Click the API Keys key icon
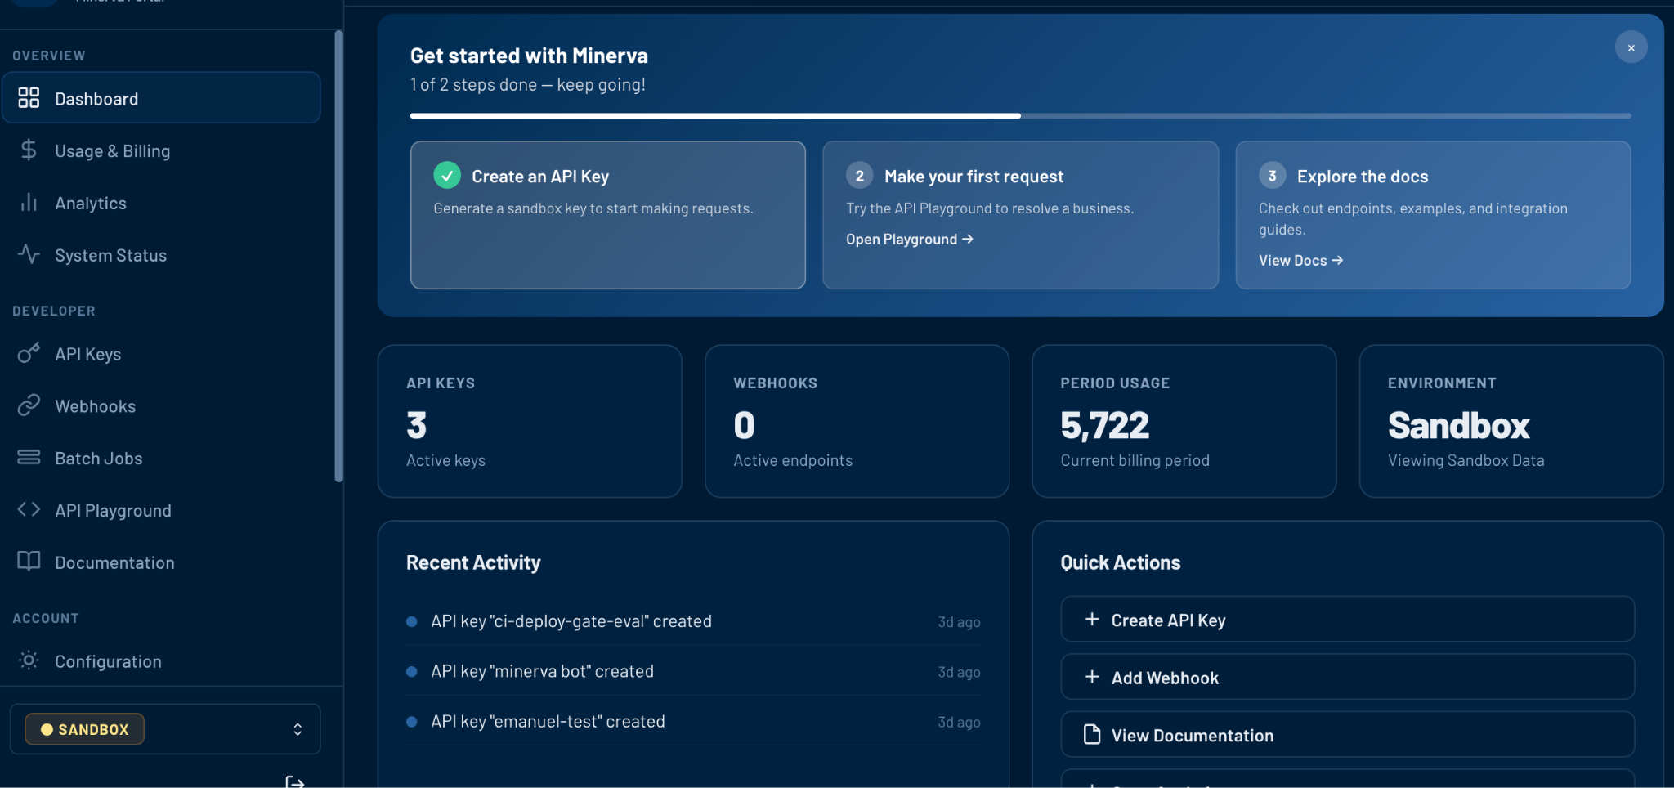1674x788 pixels. (29, 353)
